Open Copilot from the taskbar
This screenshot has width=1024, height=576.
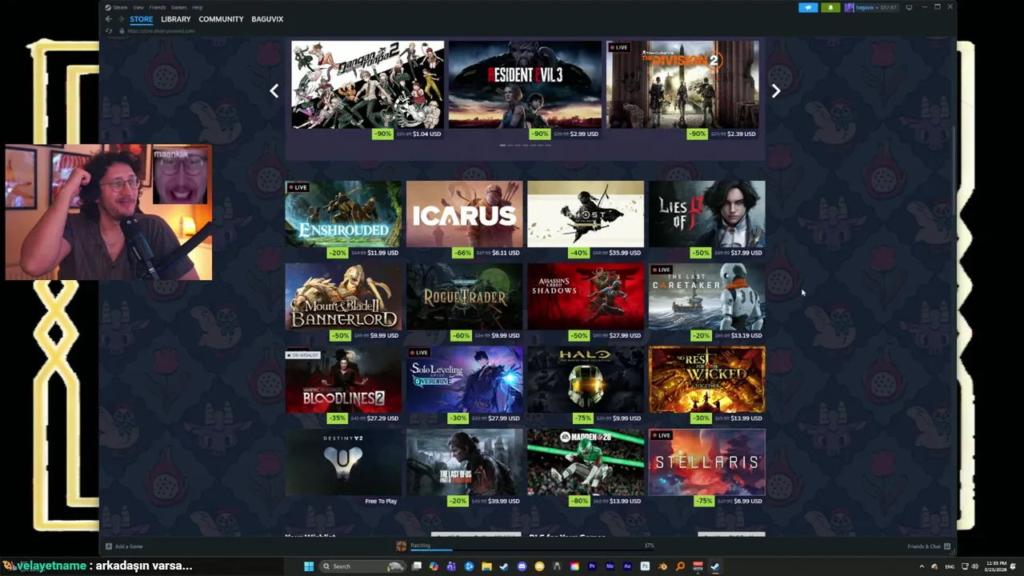pos(434,566)
